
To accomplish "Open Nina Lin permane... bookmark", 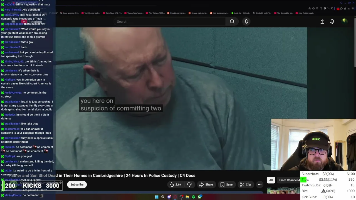I will pyautogui.click(x=176, y=13).
